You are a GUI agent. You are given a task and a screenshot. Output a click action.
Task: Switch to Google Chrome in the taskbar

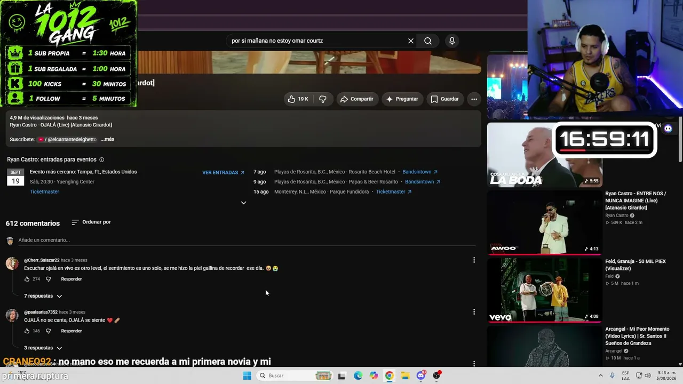point(390,375)
